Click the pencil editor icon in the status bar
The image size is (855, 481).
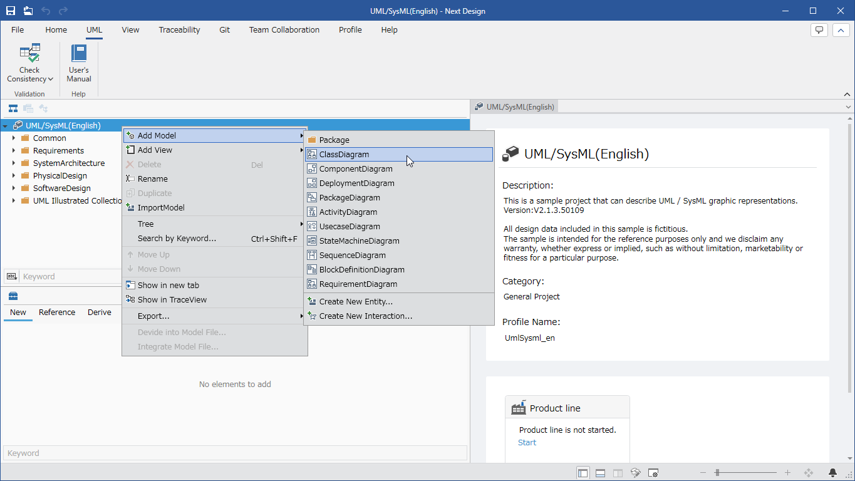[x=635, y=473]
